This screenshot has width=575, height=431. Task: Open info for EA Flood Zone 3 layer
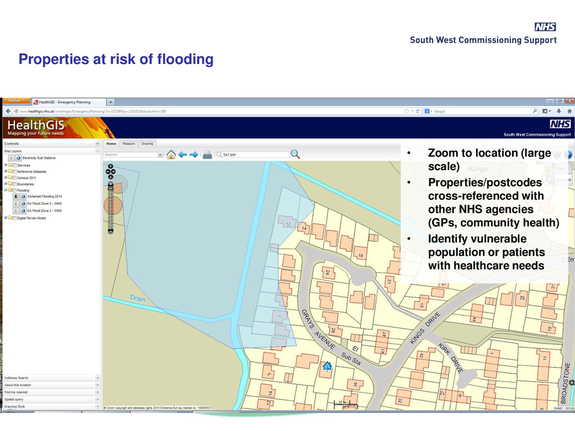23,203
